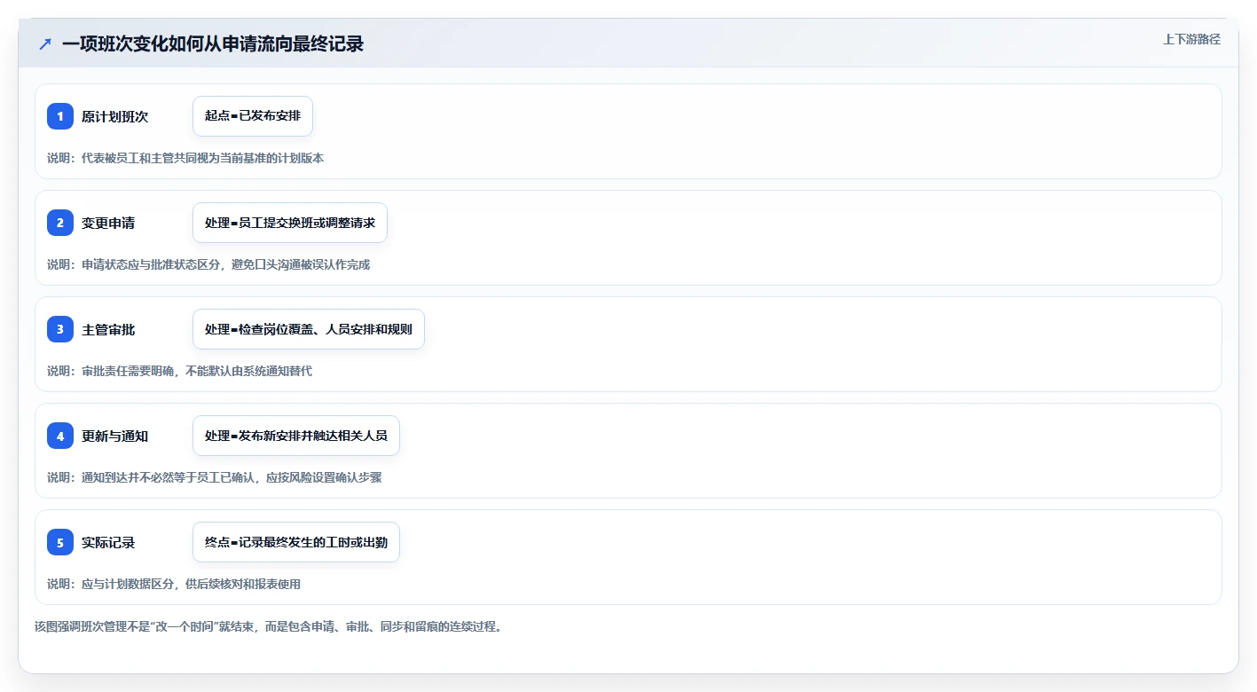The image size is (1257, 692).
Task: Click the note 代表被员工和主管共同视为当前基准的计划版本
Action: click(x=185, y=158)
